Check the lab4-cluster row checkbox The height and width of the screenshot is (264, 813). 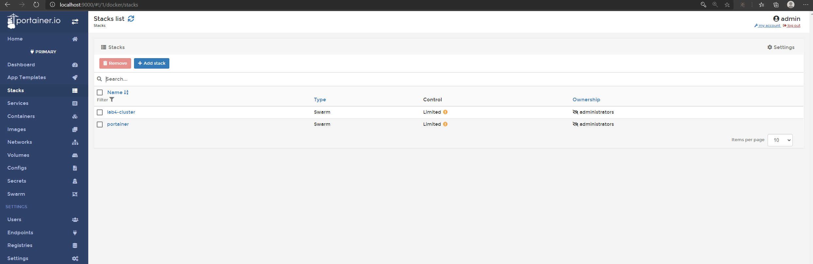point(100,112)
